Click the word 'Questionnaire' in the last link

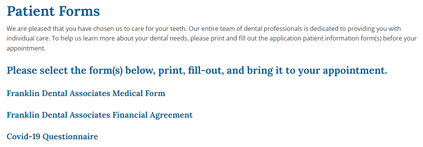click(70, 137)
